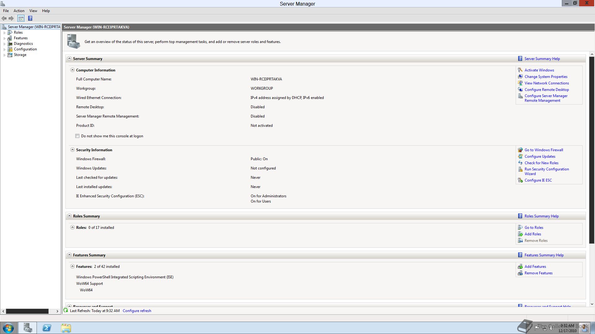The image size is (595, 334).
Task: Click the Change System Properties icon
Action: tap(520, 77)
